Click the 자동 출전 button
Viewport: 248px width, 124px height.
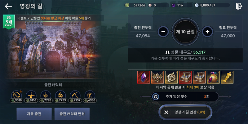pyautogui.click(x=34, y=114)
